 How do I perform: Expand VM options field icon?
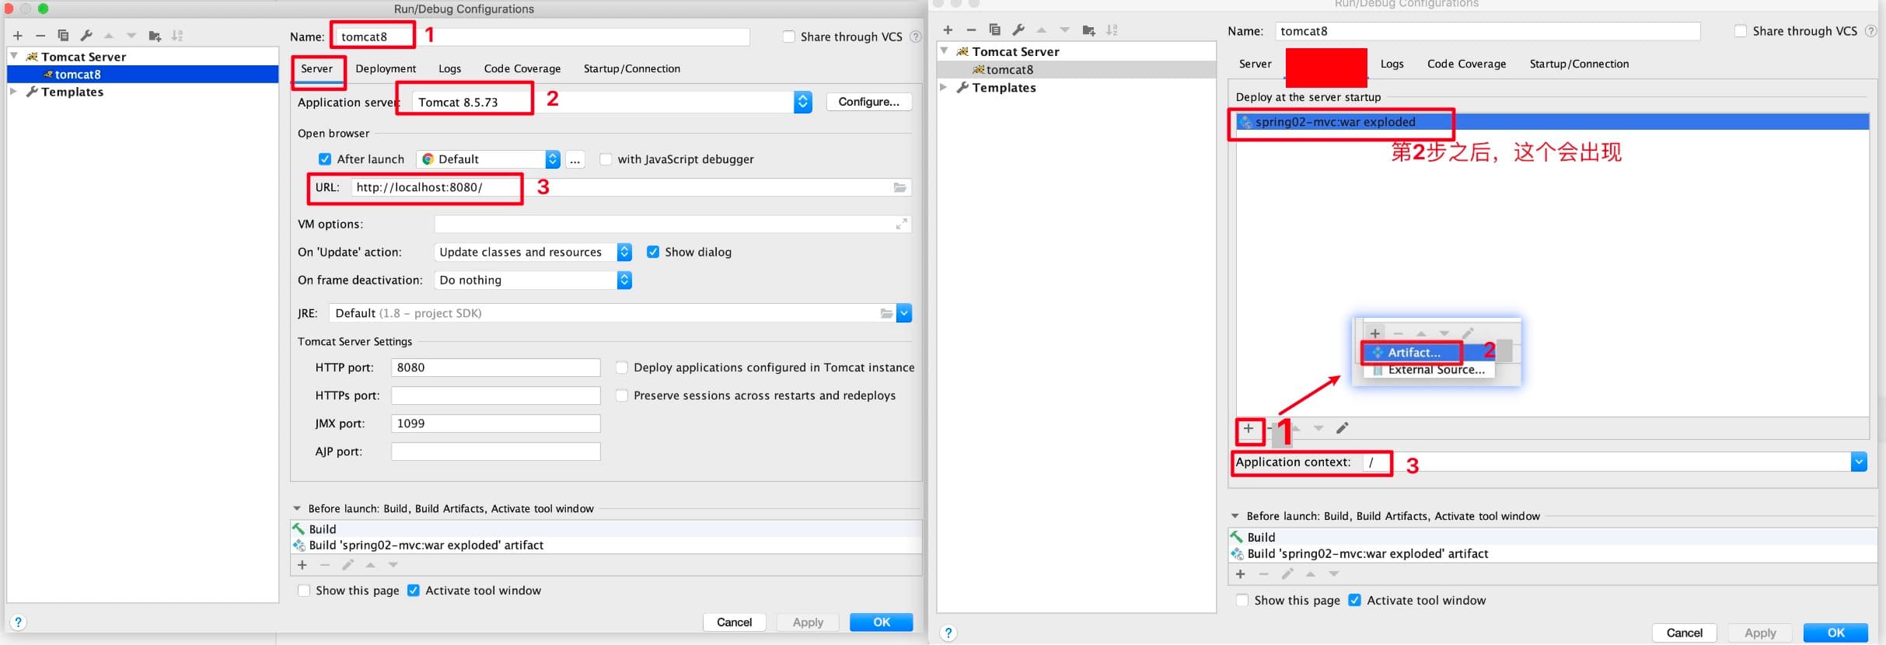coord(901,224)
